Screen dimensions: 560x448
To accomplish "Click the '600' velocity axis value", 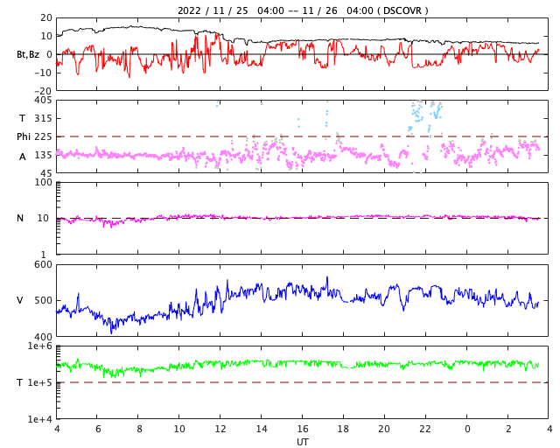I will tap(43, 265).
